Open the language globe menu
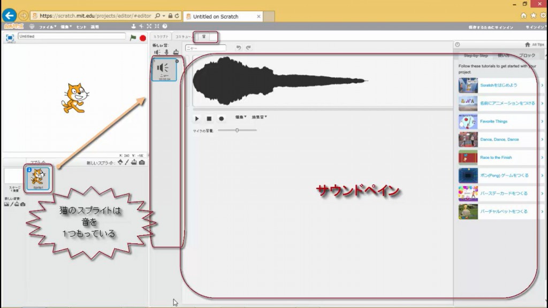Image resolution: width=548 pixels, height=308 pixels. (32, 26)
